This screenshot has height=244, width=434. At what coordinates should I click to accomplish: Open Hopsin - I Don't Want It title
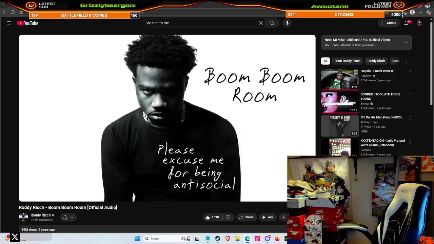pyautogui.click(x=376, y=71)
